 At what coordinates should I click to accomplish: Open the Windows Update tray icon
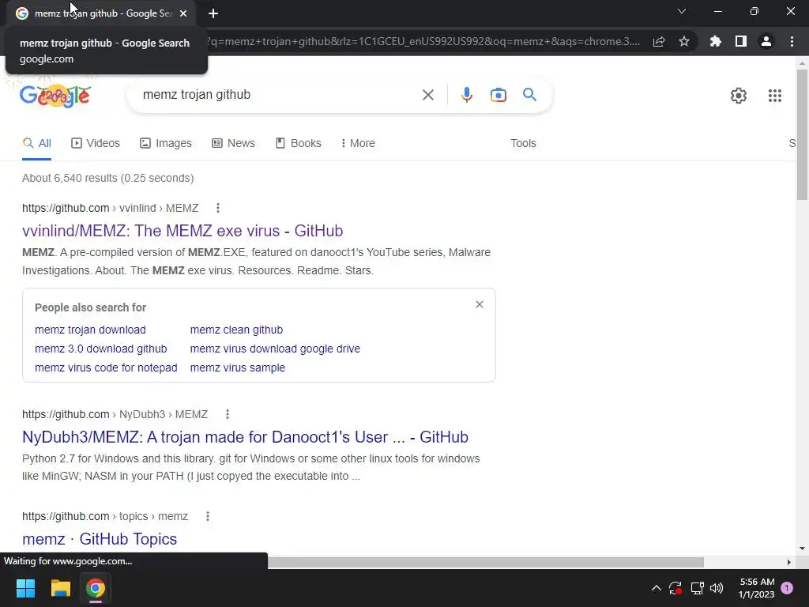point(675,588)
